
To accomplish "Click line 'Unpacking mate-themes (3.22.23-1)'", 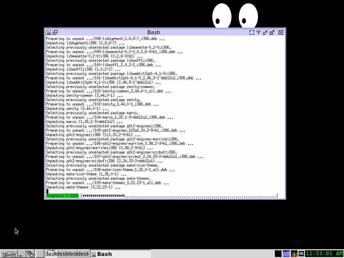I will (x=83, y=187).
